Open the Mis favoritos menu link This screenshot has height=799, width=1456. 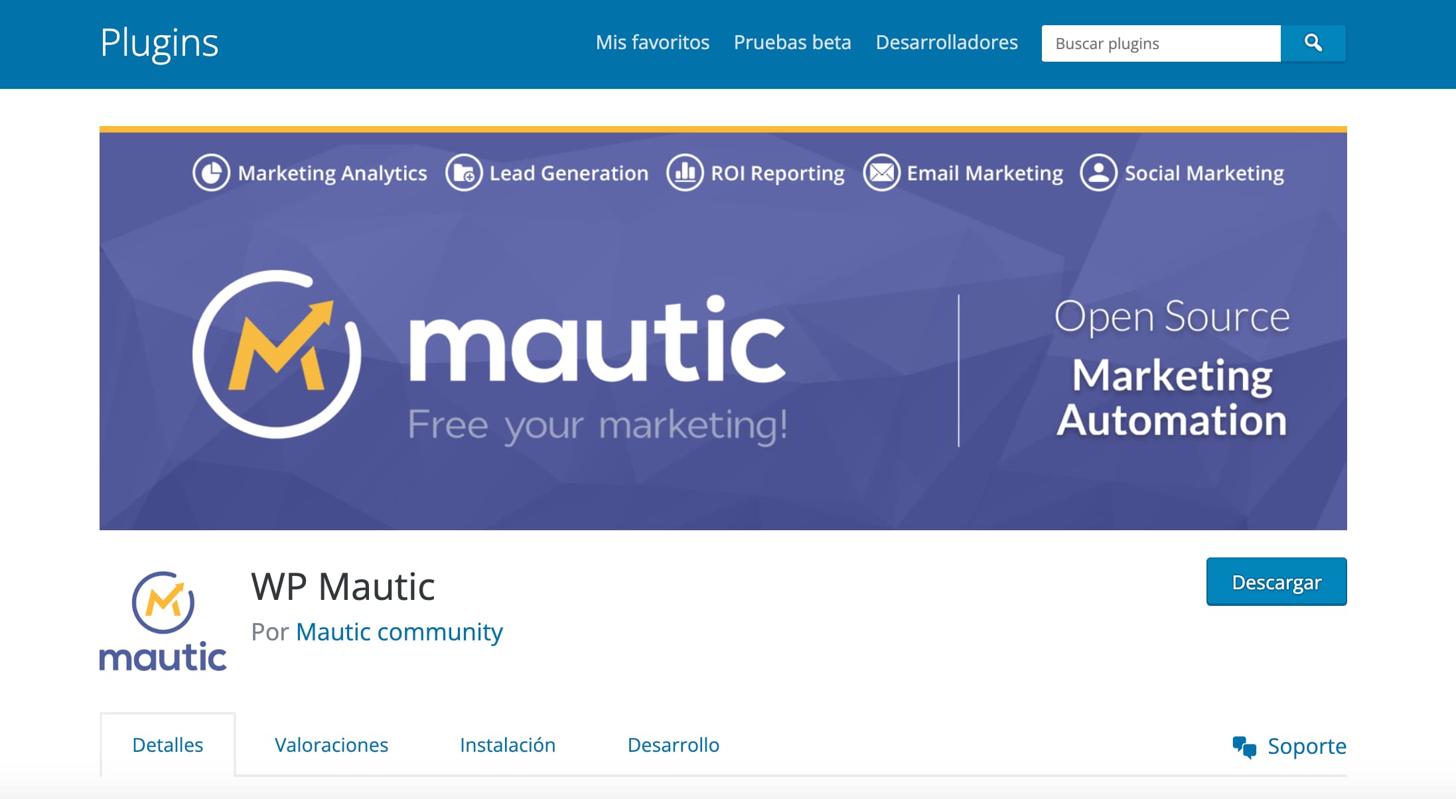tap(652, 42)
